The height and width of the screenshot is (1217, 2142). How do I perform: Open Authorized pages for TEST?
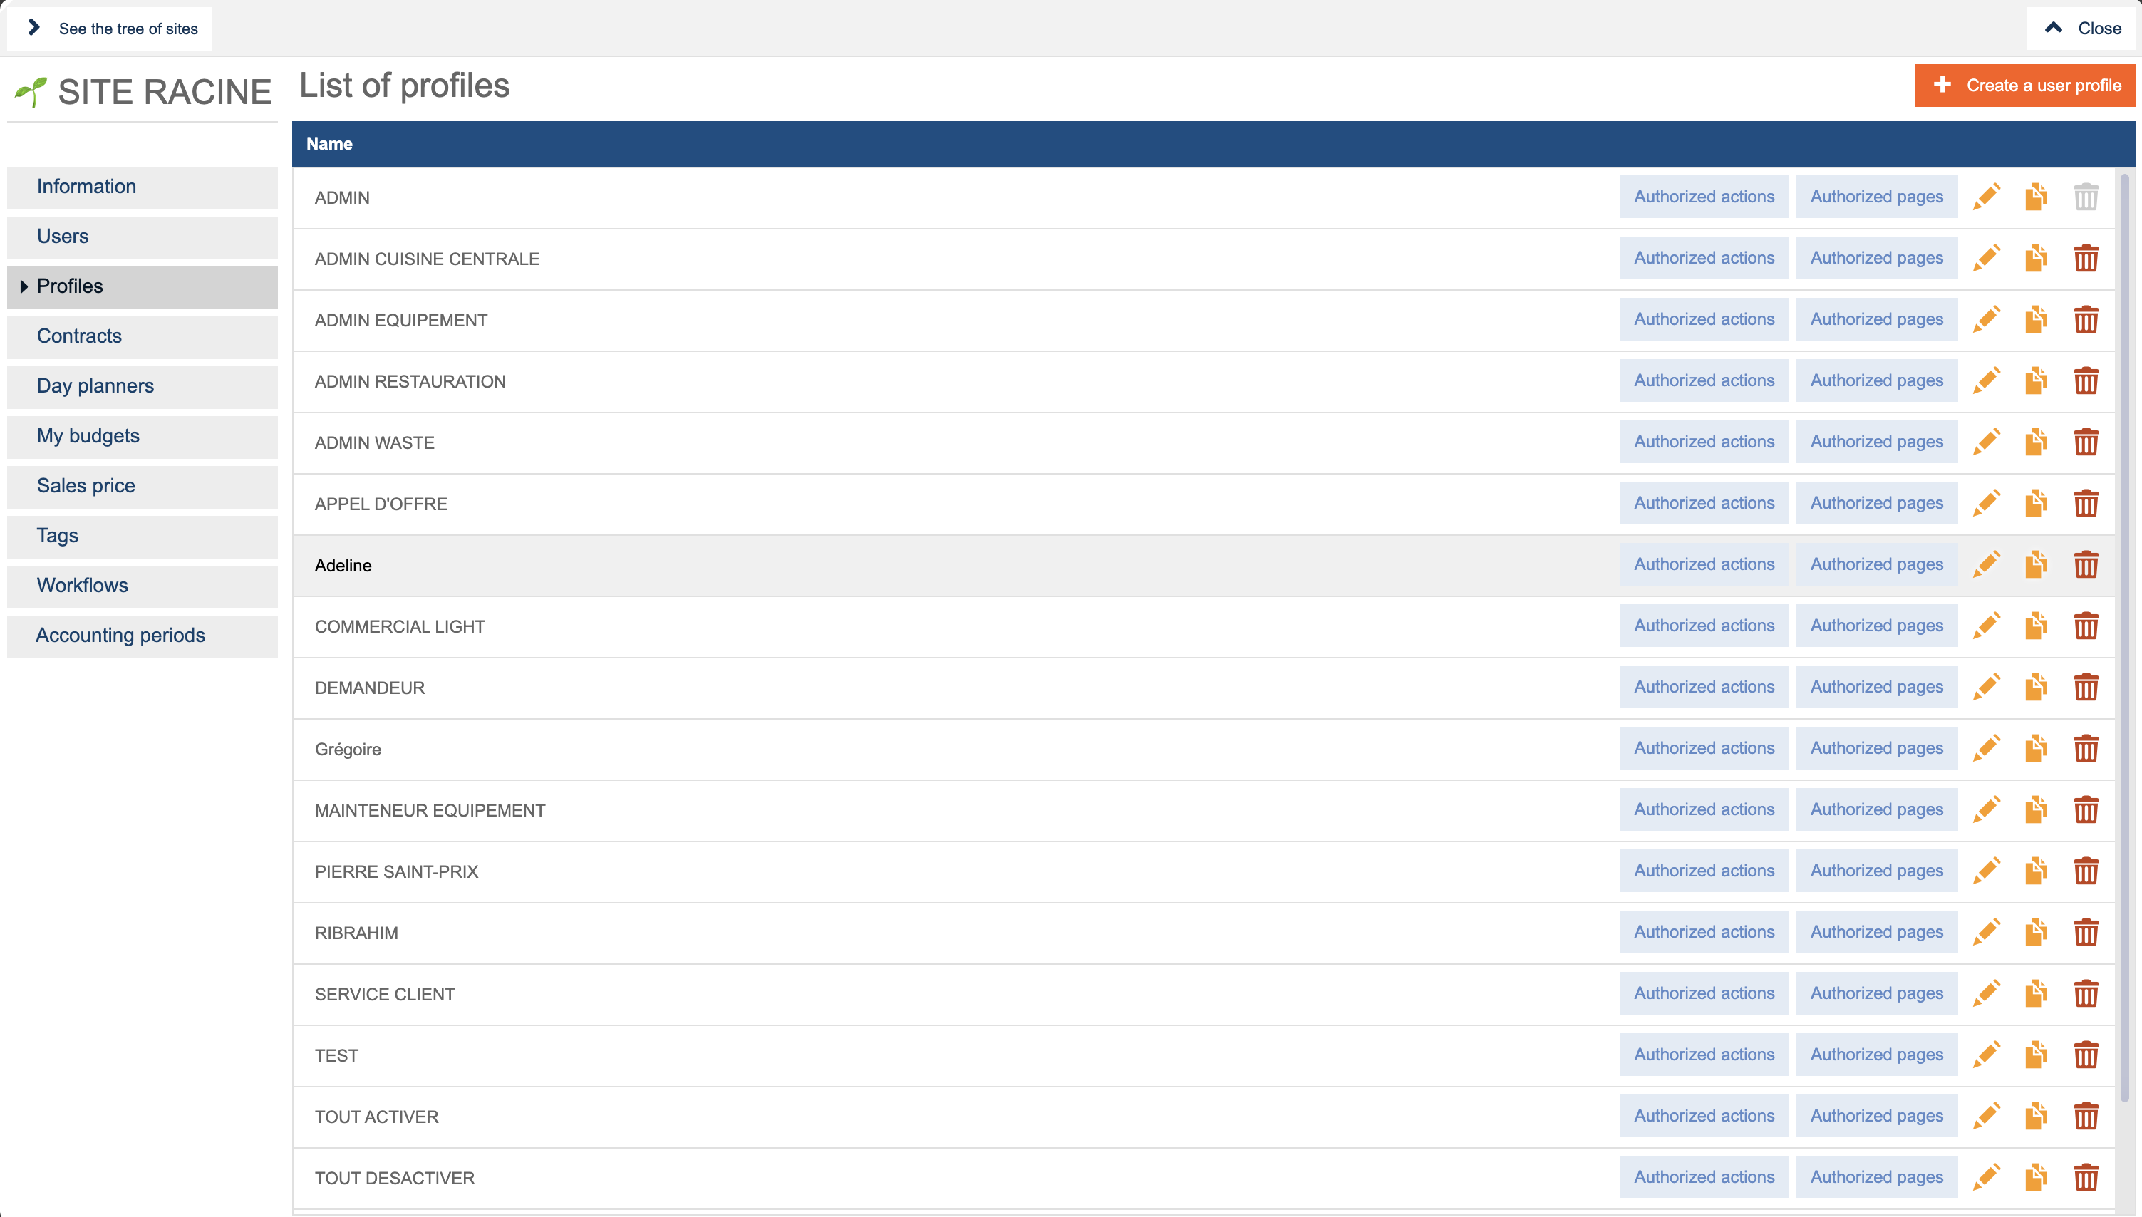(1876, 1055)
